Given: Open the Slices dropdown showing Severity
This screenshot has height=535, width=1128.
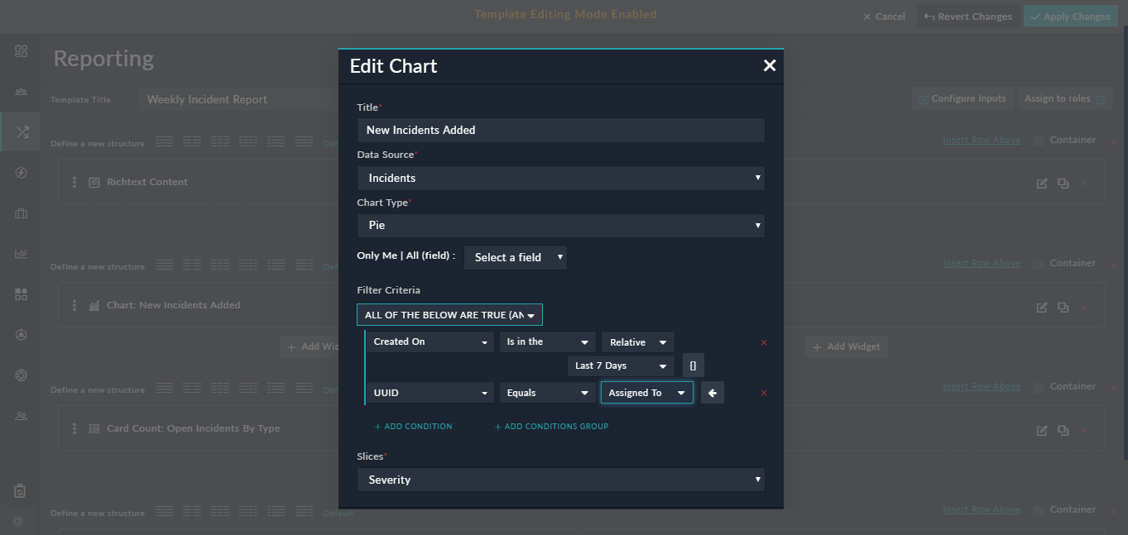Looking at the screenshot, I should pos(561,480).
